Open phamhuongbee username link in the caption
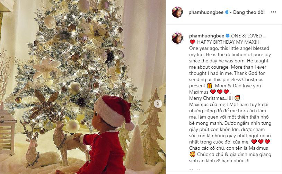The width and height of the screenshot is (282, 174). tap(206, 36)
